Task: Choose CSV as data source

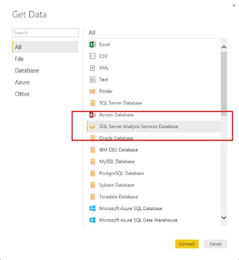Action: point(154,56)
